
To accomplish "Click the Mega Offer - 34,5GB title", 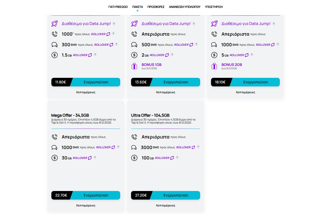I will (x=70, y=115).
